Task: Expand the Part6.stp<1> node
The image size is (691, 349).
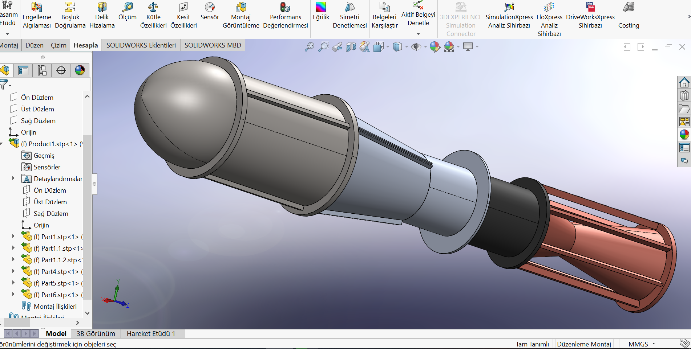Action: (13, 295)
